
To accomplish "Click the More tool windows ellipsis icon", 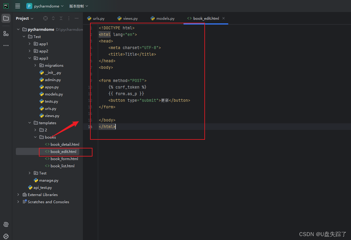I will click(6, 45).
